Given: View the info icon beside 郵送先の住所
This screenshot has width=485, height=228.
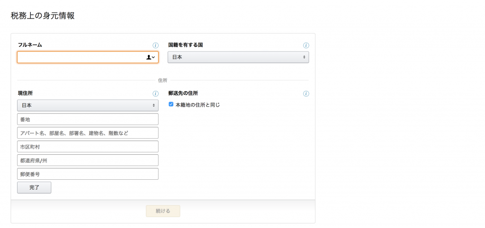Looking at the screenshot, I should (306, 94).
